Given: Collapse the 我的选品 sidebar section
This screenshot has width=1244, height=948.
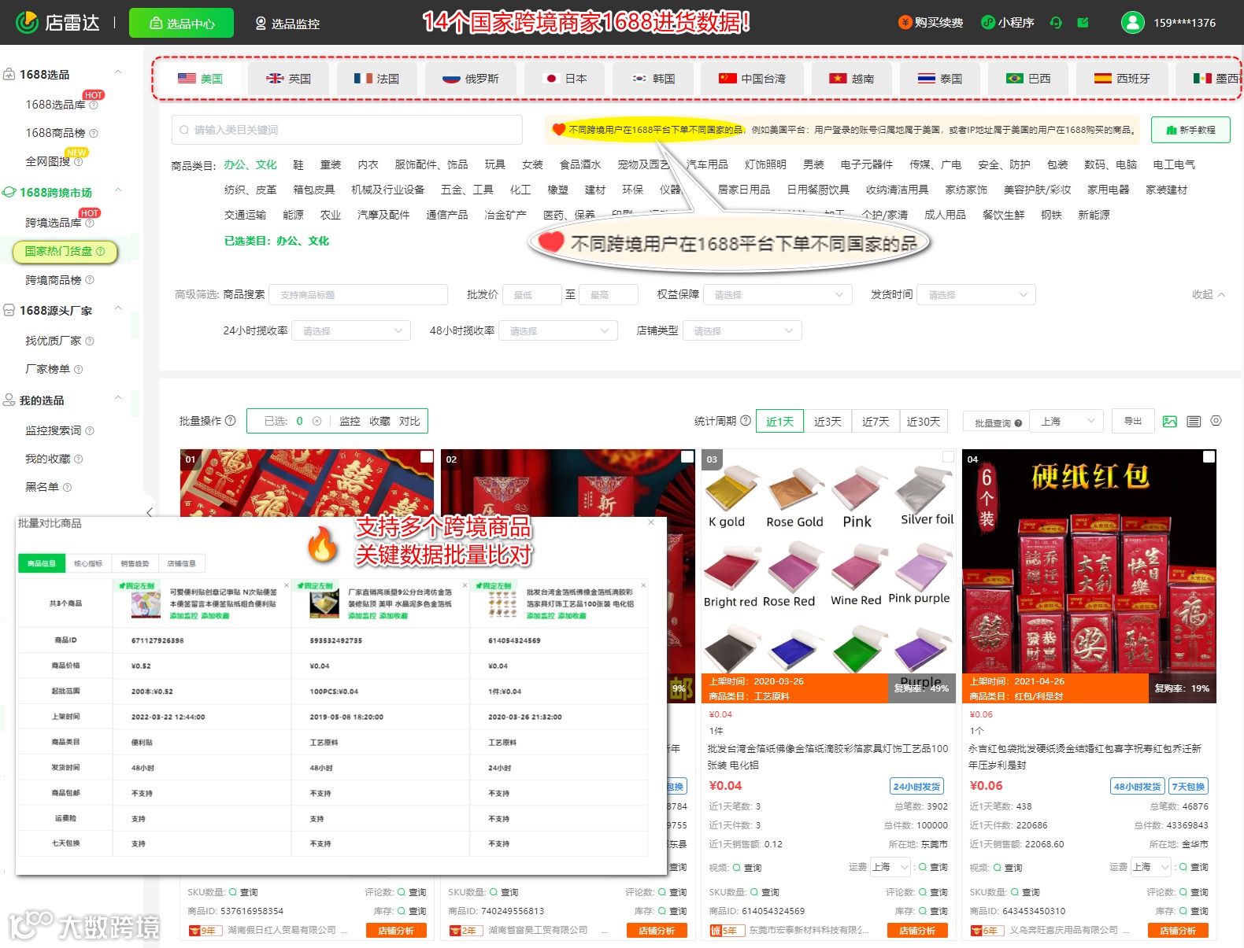Looking at the screenshot, I should [x=118, y=398].
